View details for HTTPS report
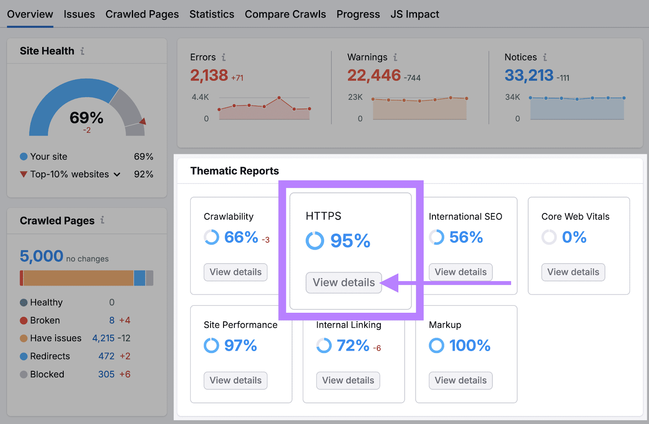Screen dimensions: 649x424 coord(344,282)
